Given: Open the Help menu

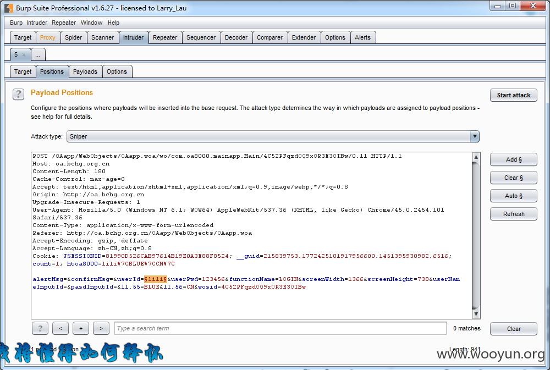Looking at the screenshot, I should [113, 23].
